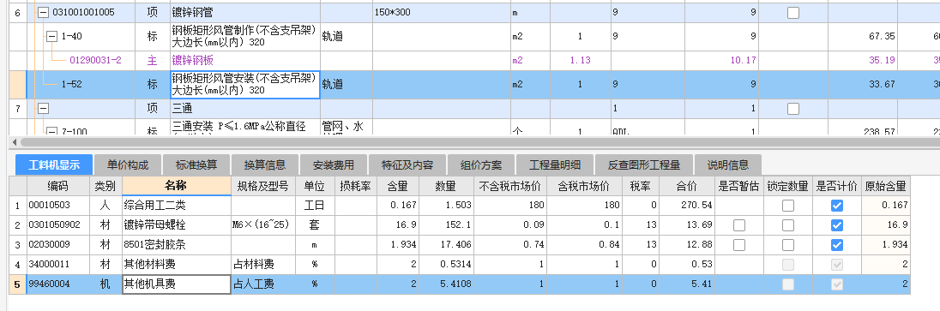Select the 安装费用 tab
This screenshot has width=940, height=311.
333,164
